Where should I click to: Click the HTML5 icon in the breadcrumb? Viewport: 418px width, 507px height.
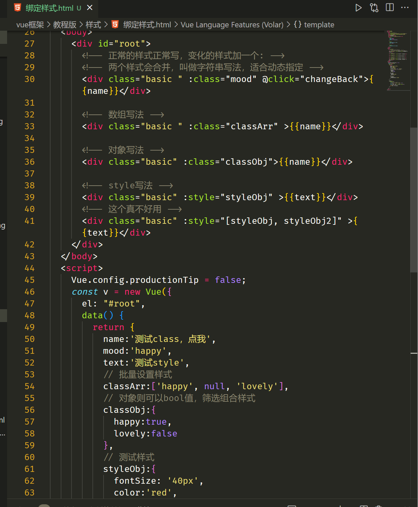coord(115,25)
